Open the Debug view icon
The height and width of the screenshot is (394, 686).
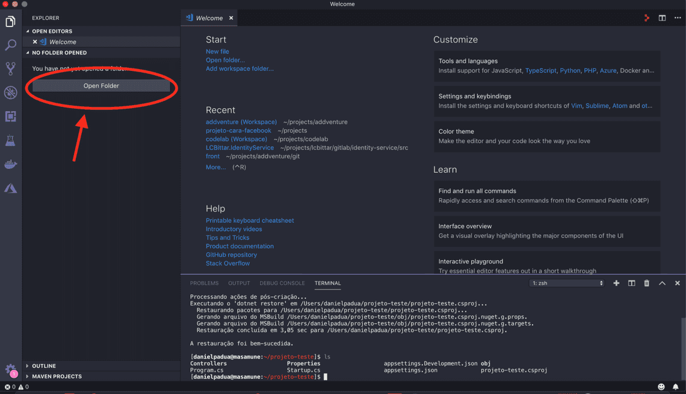click(x=10, y=92)
